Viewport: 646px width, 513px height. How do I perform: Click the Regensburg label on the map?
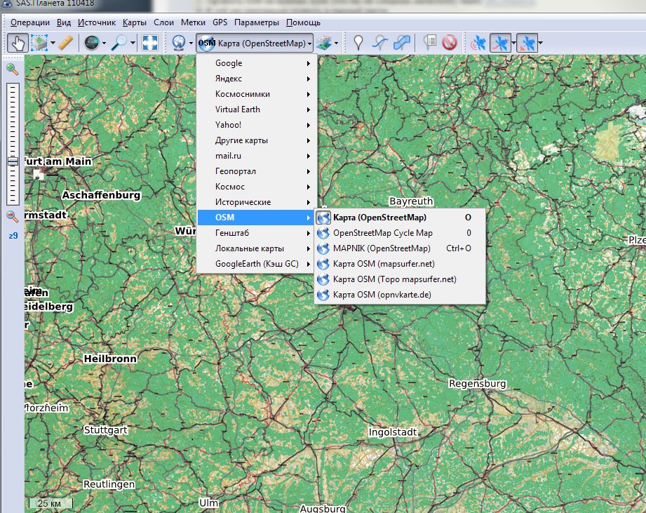(477, 384)
